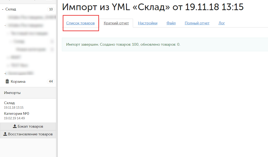Show the Лог tab
The height and width of the screenshot is (157, 268).
coord(221,23)
